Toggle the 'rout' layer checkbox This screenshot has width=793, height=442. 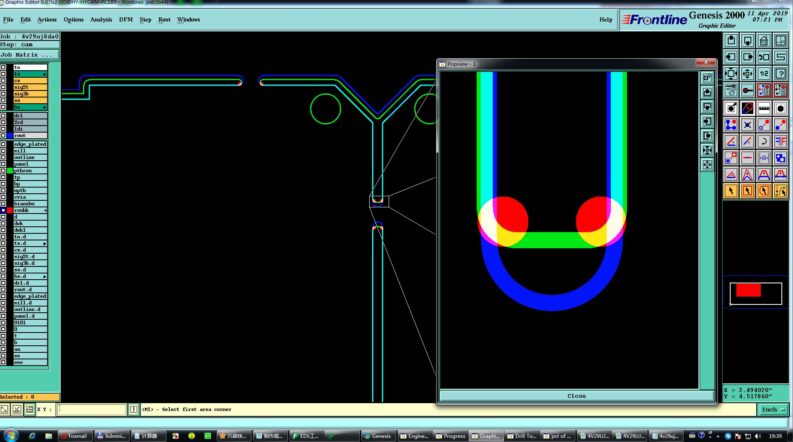coord(3,135)
